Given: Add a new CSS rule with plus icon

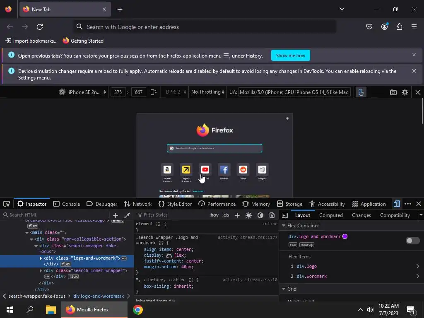Looking at the screenshot, I should [x=237, y=215].
